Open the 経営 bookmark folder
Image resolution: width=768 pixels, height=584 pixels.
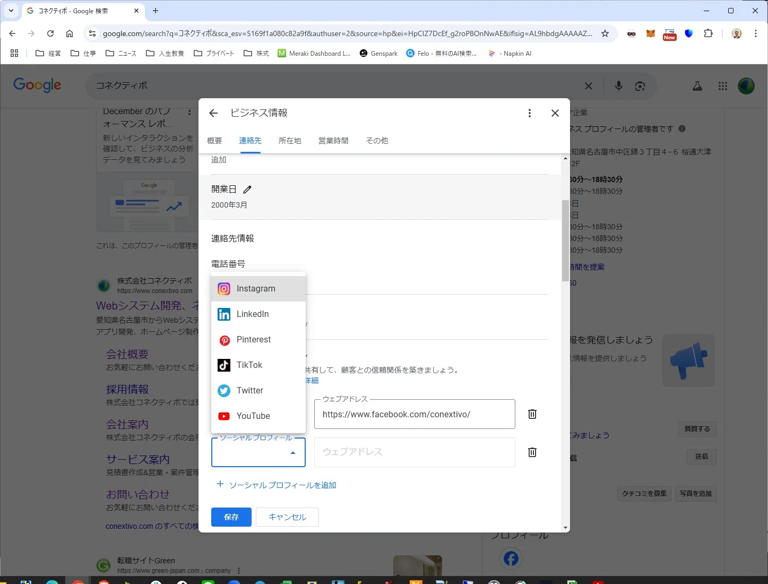[x=48, y=53]
